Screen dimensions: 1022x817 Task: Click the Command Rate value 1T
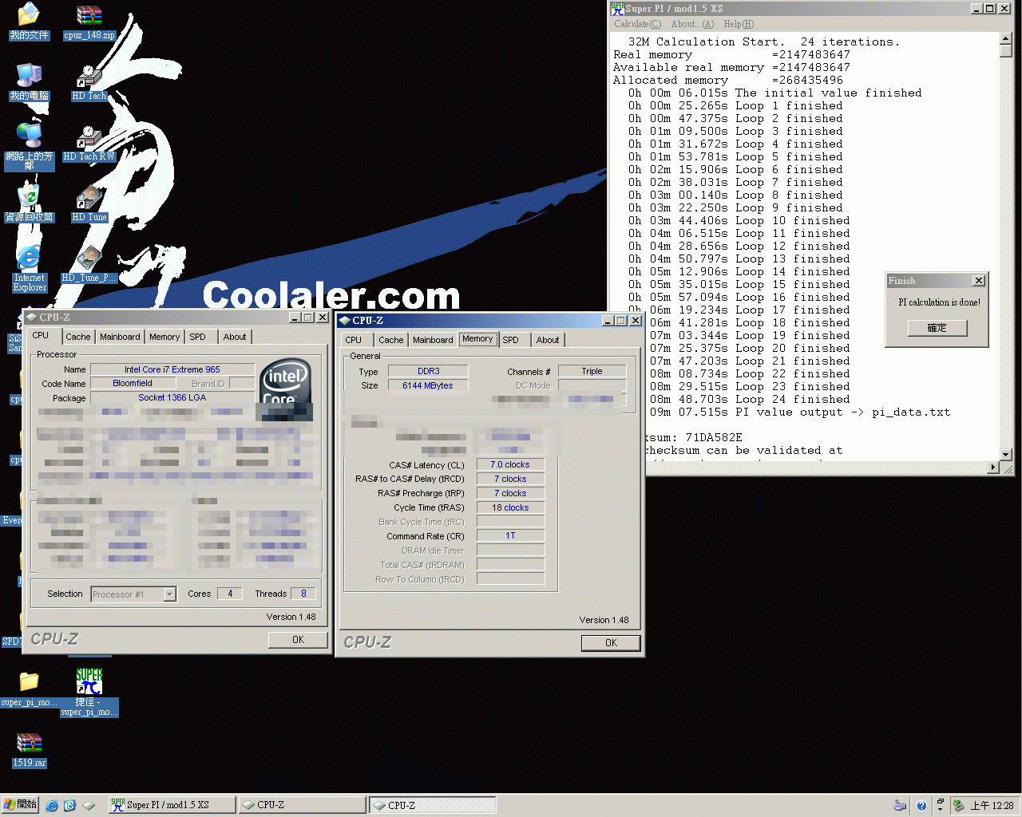[x=510, y=536]
